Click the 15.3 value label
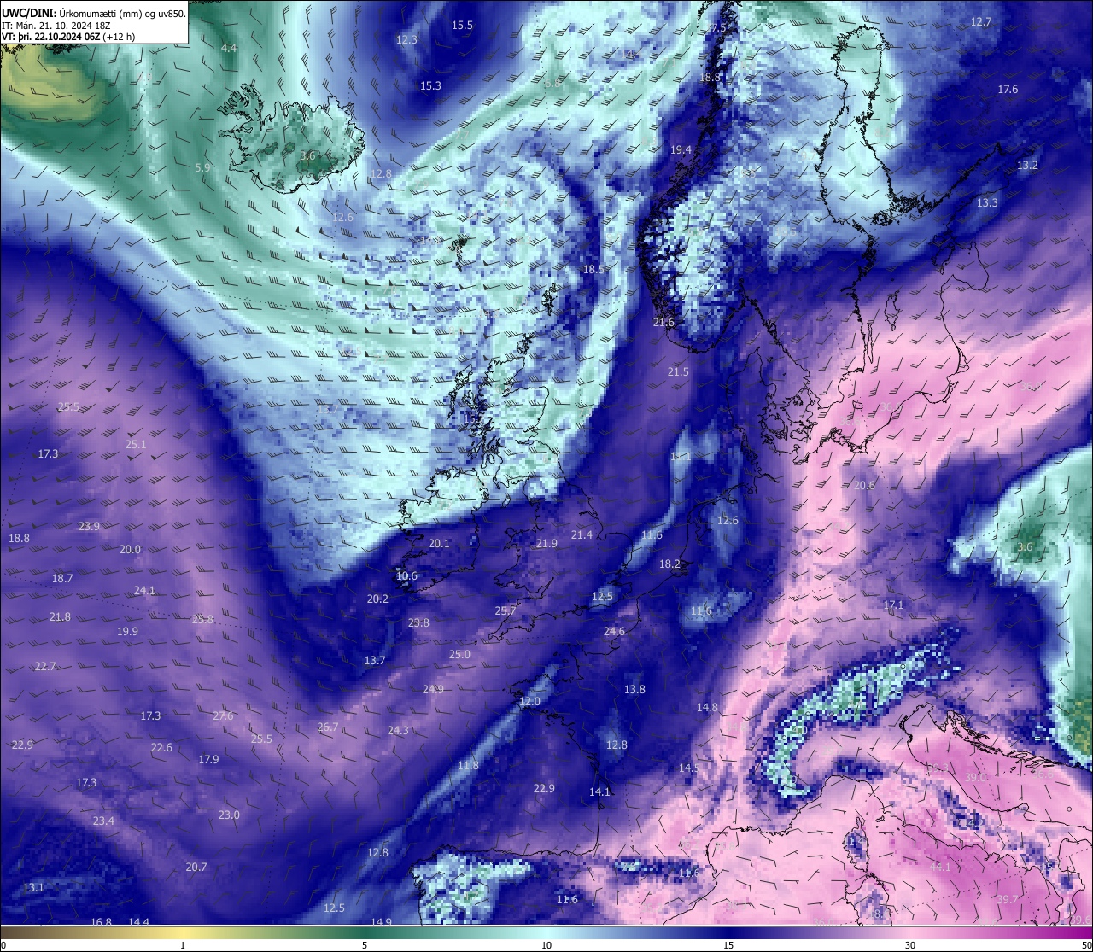The image size is (1093, 952). pos(430,85)
